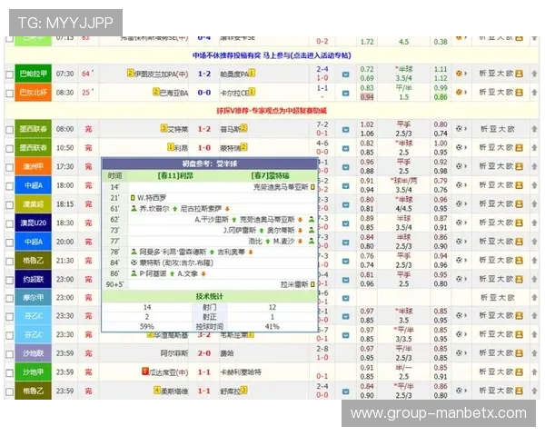Click the up arrow in 澳洲甲 row

(x=534, y=166)
